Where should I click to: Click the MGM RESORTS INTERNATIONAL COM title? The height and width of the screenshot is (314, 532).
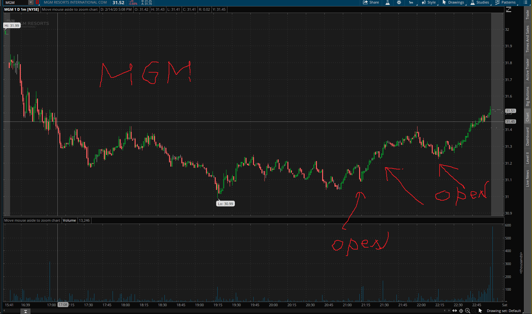pyautogui.click(x=75, y=2)
